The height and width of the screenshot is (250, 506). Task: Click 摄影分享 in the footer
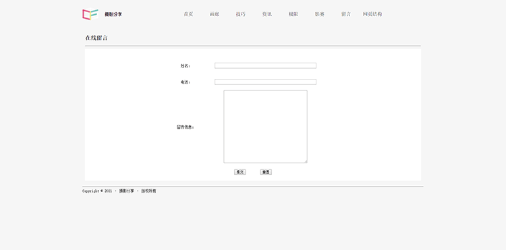point(127,191)
